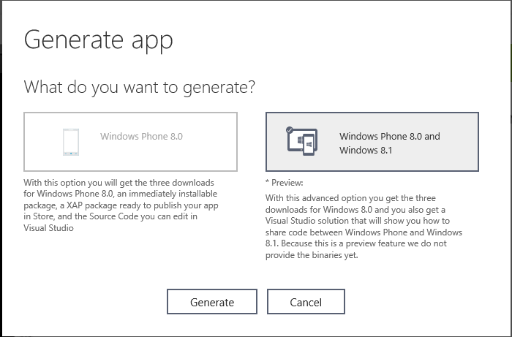The height and width of the screenshot is (337, 512).
Task: Click the description beginning "With this advanced option"
Action: point(364,227)
